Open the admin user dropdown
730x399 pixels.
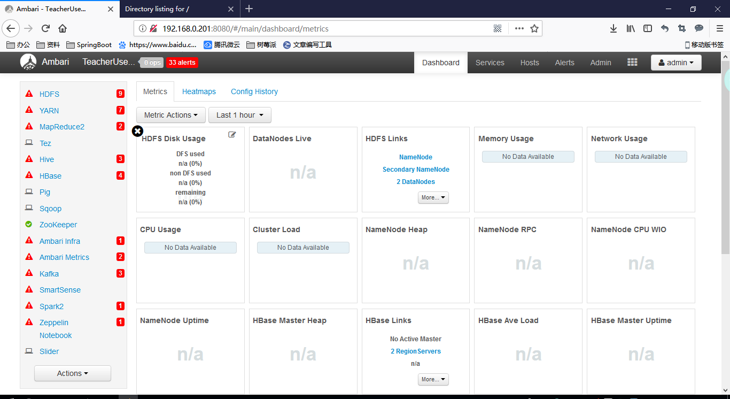tap(676, 63)
